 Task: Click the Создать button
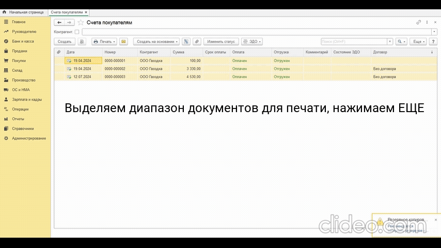(x=65, y=41)
